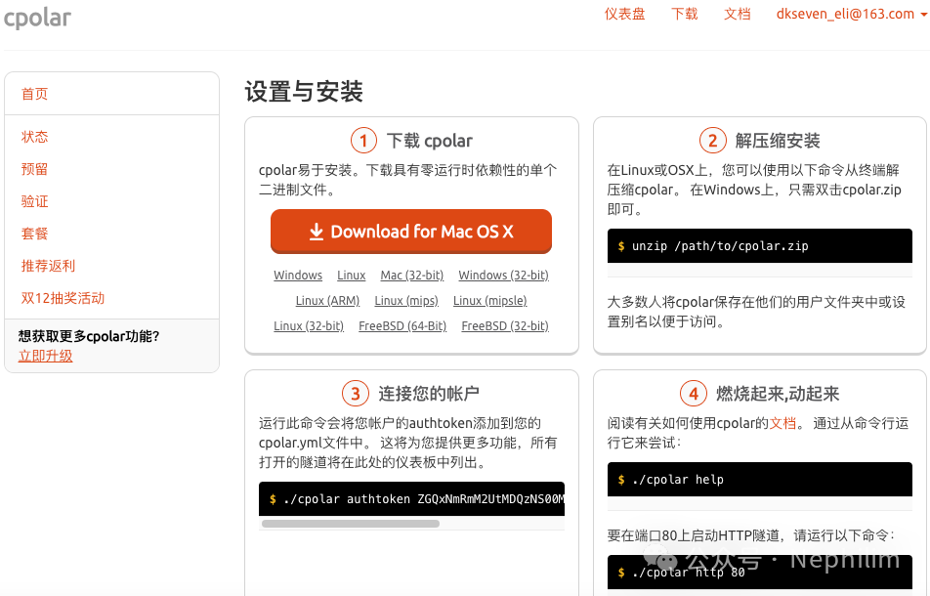The width and height of the screenshot is (930, 596).
Task: Click the Linux download link
Action: pyautogui.click(x=351, y=276)
